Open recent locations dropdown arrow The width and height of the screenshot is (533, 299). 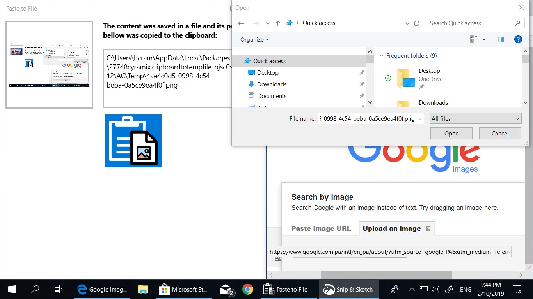tap(268, 23)
